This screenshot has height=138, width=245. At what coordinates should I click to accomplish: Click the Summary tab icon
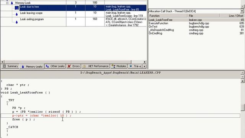[x=4, y=66]
